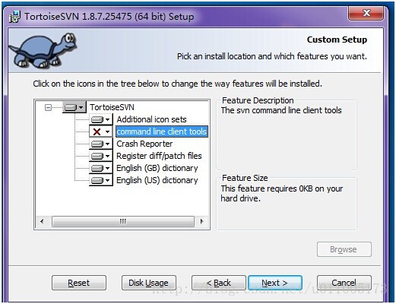396x304 pixels.
Task: Close the setup window
Action: pyautogui.click(x=366, y=13)
